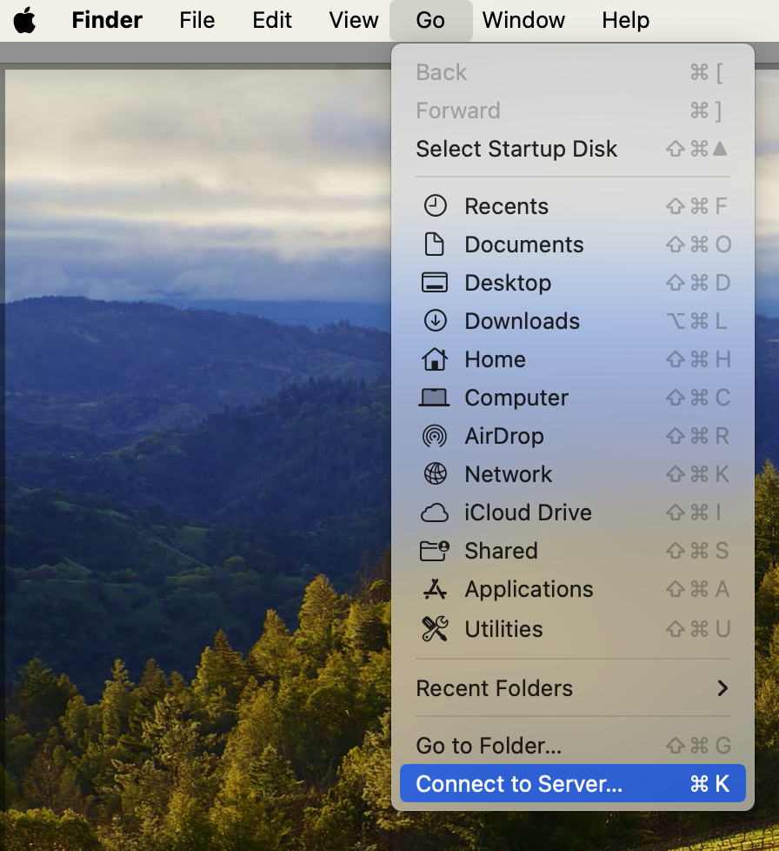Click the Network globe icon

tap(435, 474)
